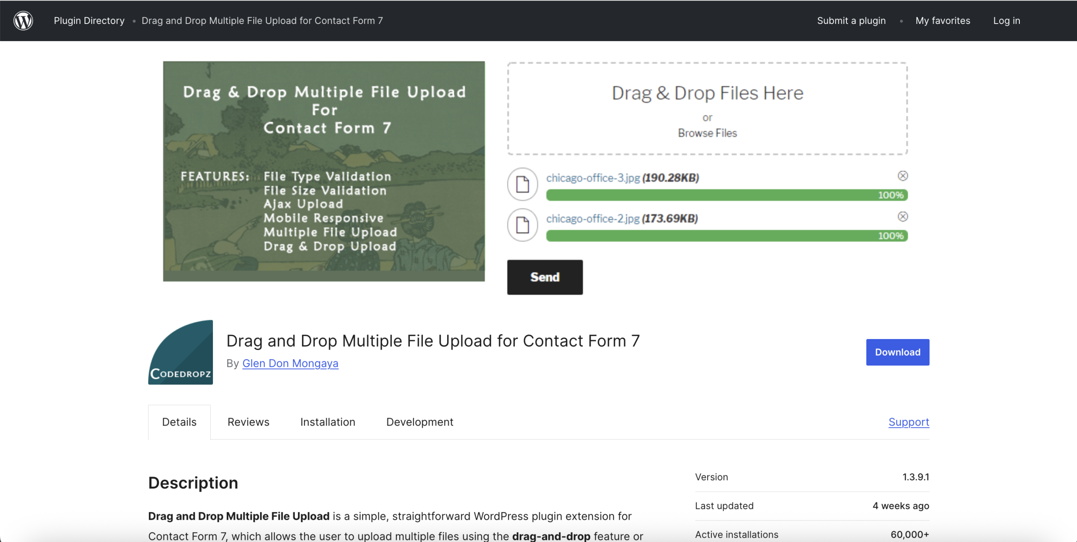Remove chicago-office-2.jpg with its X icon
1077x542 pixels.
[x=902, y=216]
